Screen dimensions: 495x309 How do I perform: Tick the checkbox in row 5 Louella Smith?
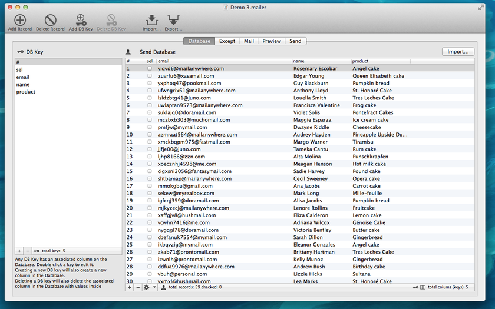(x=150, y=98)
